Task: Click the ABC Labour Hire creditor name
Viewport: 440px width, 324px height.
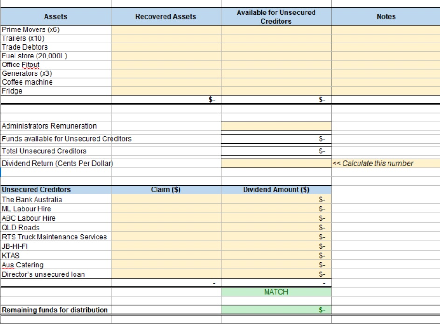Action: tap(29, 218)
